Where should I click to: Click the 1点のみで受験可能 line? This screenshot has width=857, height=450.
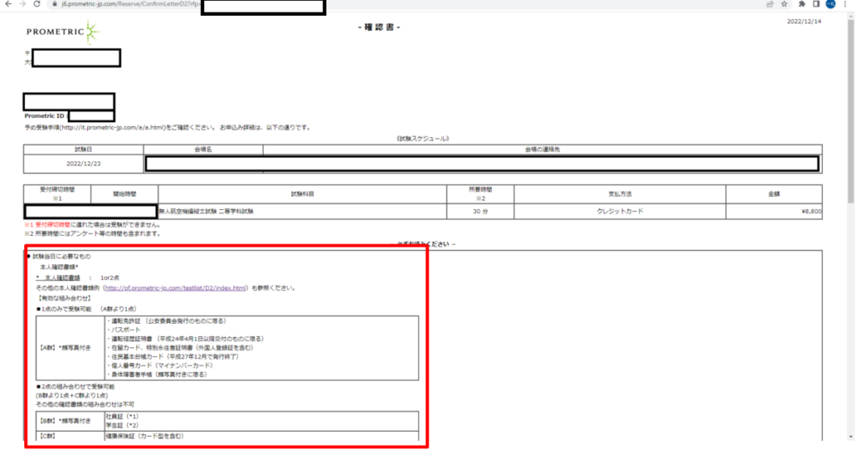(x=86, y=309)
